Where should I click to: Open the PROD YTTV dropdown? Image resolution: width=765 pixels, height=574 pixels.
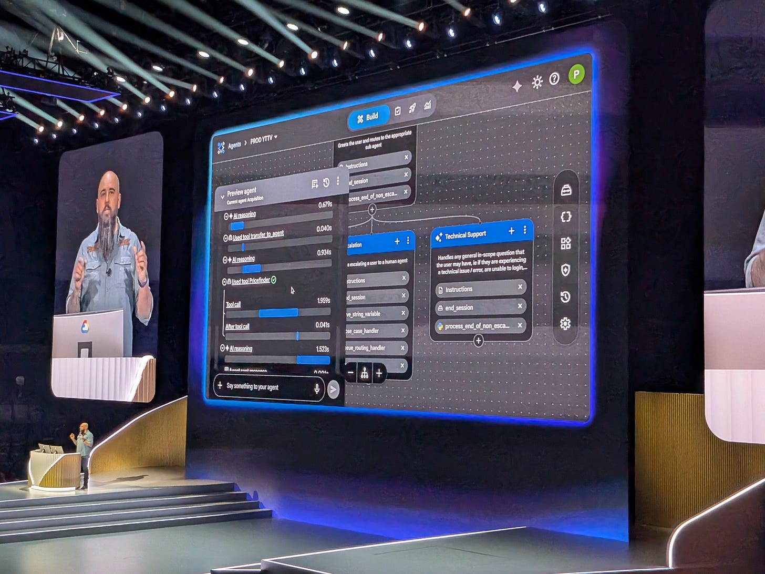(x=264, y=140)
